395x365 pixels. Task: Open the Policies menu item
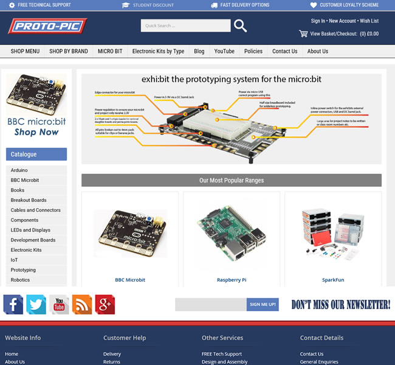point(253,51)
